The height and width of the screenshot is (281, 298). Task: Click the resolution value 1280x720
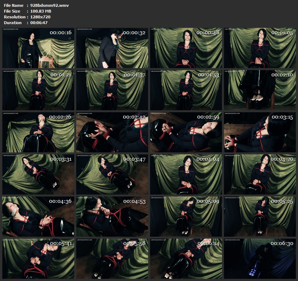tap(40, 17)
